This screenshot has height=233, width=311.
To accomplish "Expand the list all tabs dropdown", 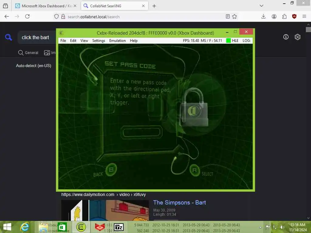I will pyautogui.click(x=261, y=6).
